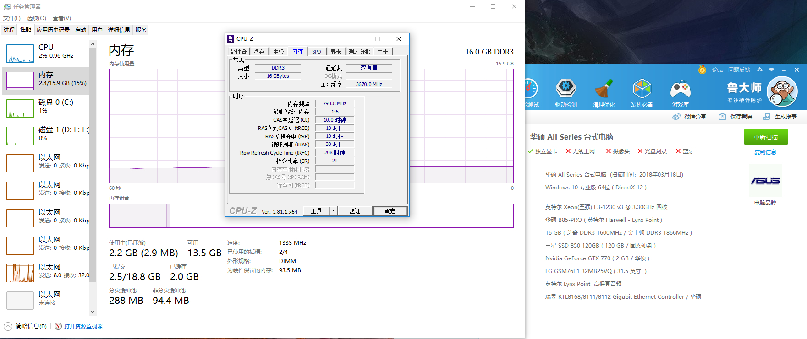This screenshot has width=807, height=339.
Task: Open the 驱动检测 driver detection module
Action: click(x=565, y=93)
